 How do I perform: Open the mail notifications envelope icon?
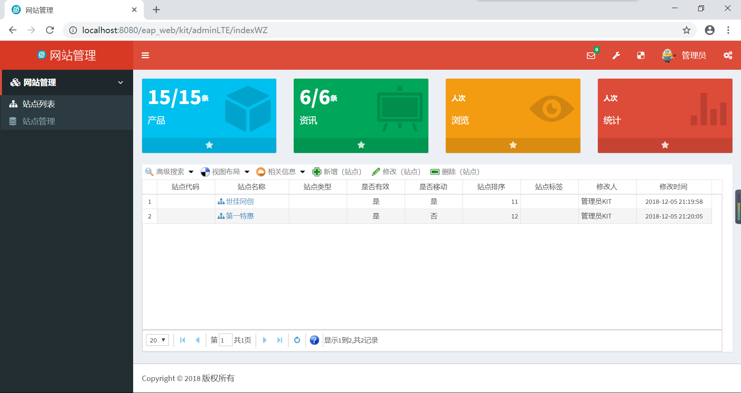pyautogui.click(x=591, y=55)
